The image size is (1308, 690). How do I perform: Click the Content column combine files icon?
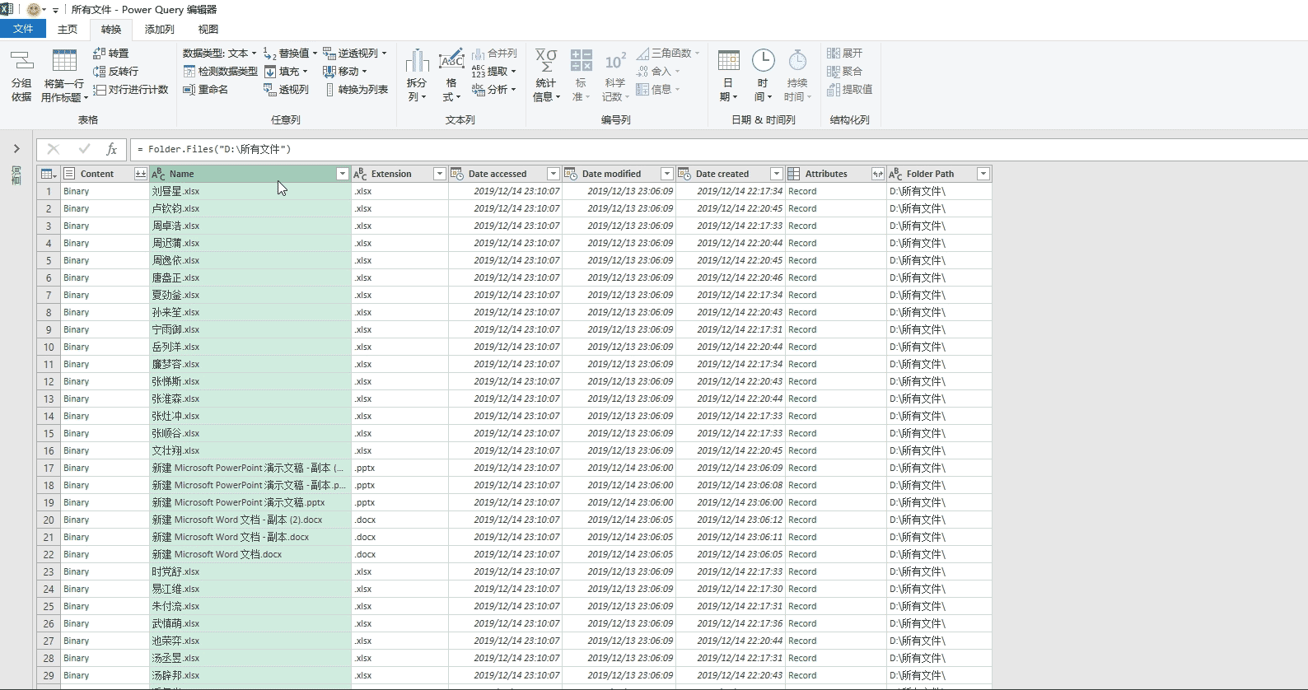[x=140, y=174]
